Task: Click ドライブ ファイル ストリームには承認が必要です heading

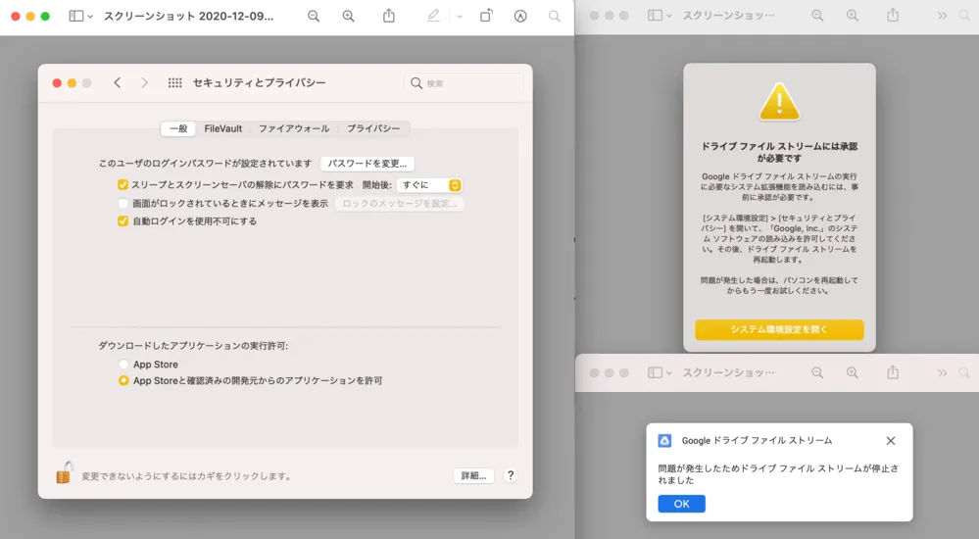Action: tap(779, 152)
